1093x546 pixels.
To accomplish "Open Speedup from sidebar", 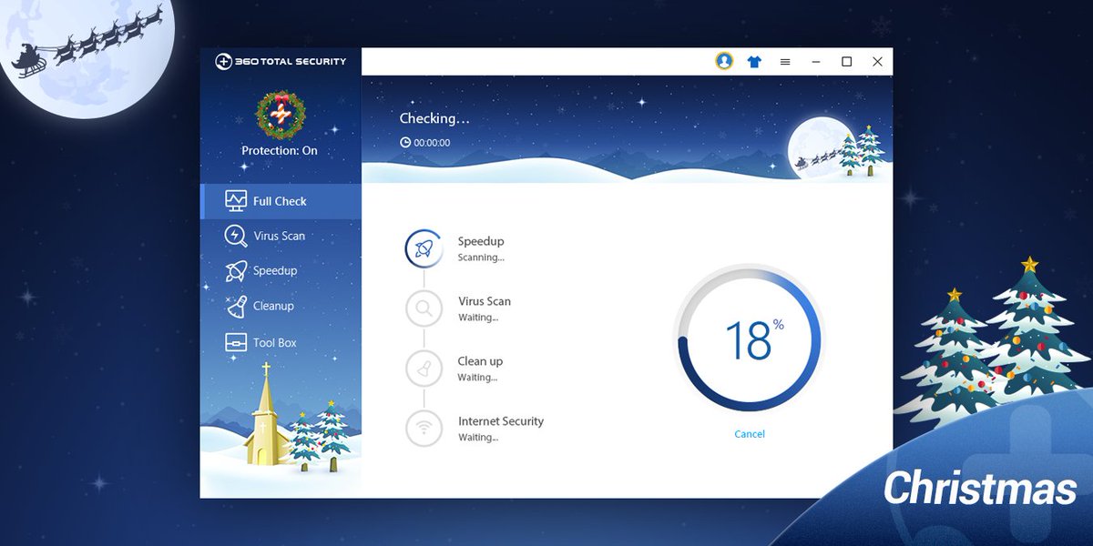I will point(281,271).
